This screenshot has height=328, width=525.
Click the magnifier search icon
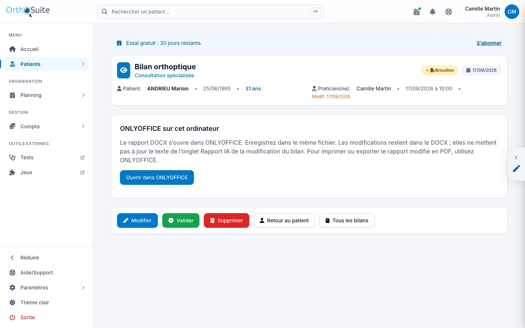point(105,12)
